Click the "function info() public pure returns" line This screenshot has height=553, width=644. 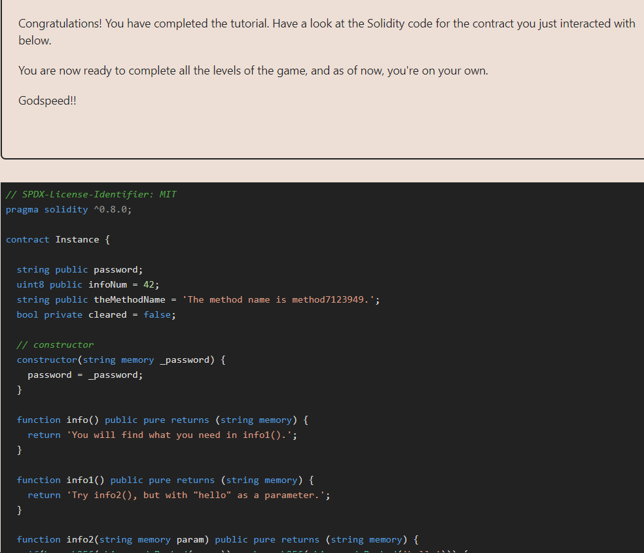(163, 420)
